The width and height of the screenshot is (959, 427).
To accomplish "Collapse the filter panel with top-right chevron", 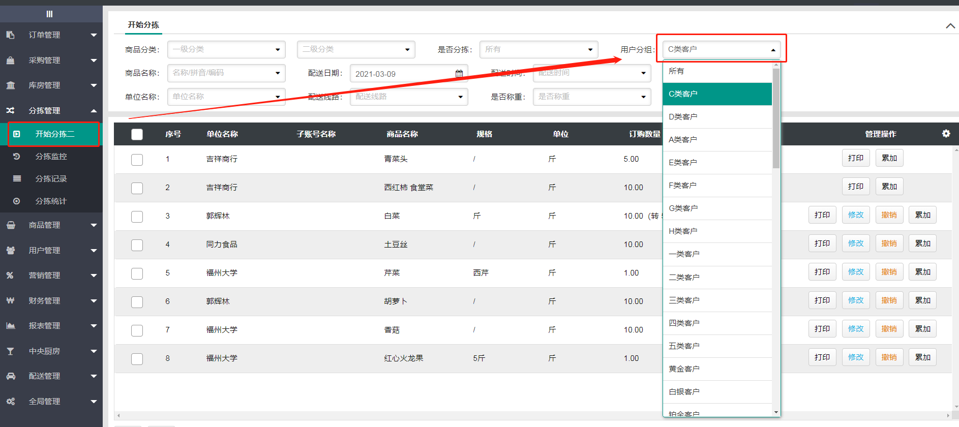I will point(950,26).
